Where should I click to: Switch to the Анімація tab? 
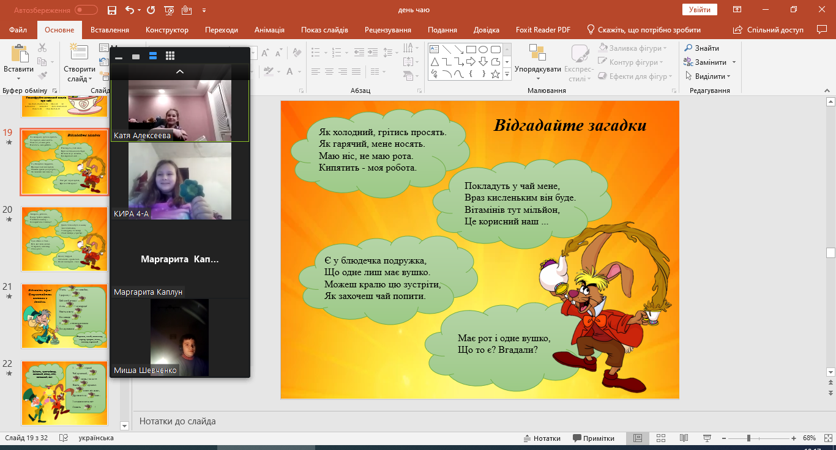click(269, 30)
